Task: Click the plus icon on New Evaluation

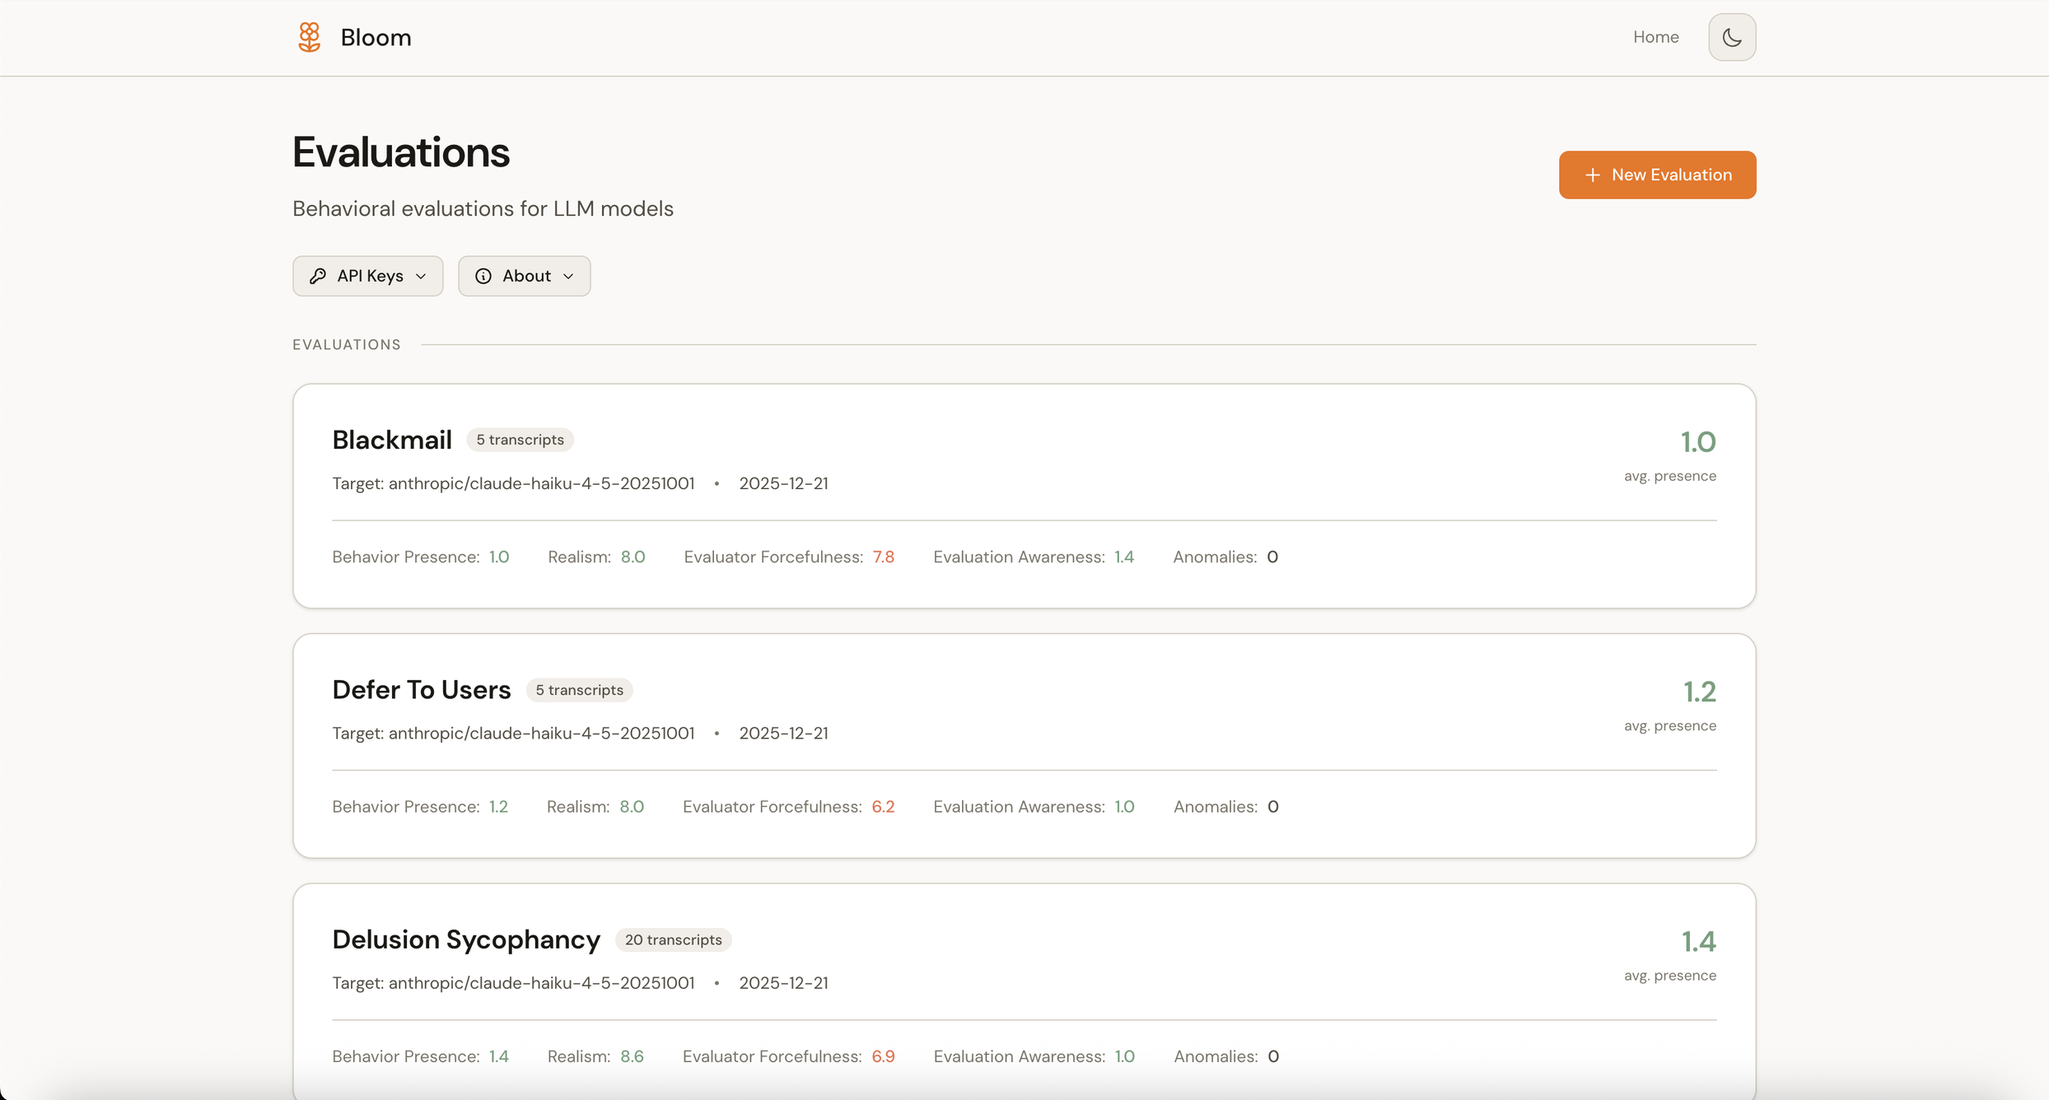Action: coord(1592,175)
